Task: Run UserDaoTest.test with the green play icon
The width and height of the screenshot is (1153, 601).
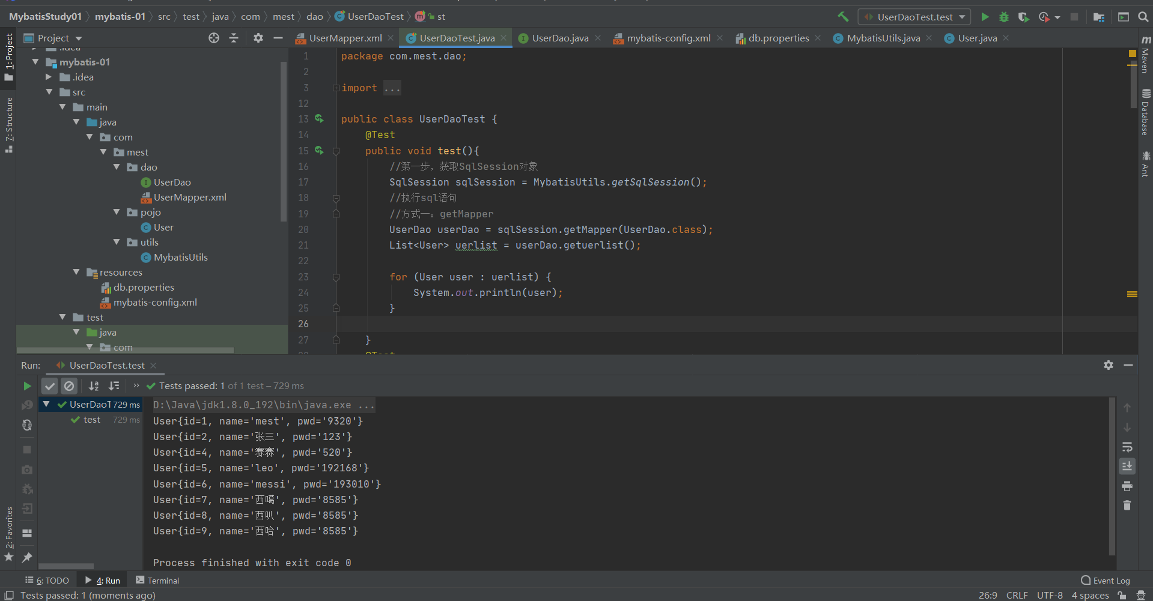Action: pos(985,17)
